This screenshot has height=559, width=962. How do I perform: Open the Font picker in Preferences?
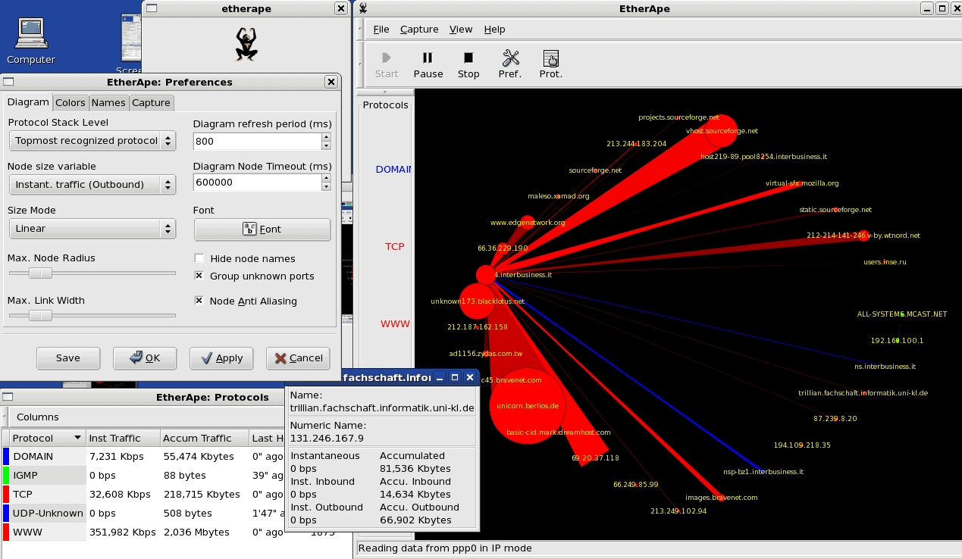tap(262, 230)
